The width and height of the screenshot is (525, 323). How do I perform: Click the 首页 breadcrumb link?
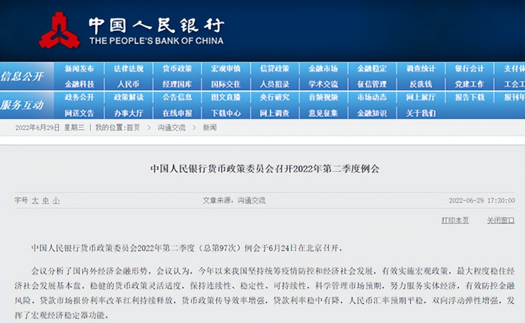133,128
